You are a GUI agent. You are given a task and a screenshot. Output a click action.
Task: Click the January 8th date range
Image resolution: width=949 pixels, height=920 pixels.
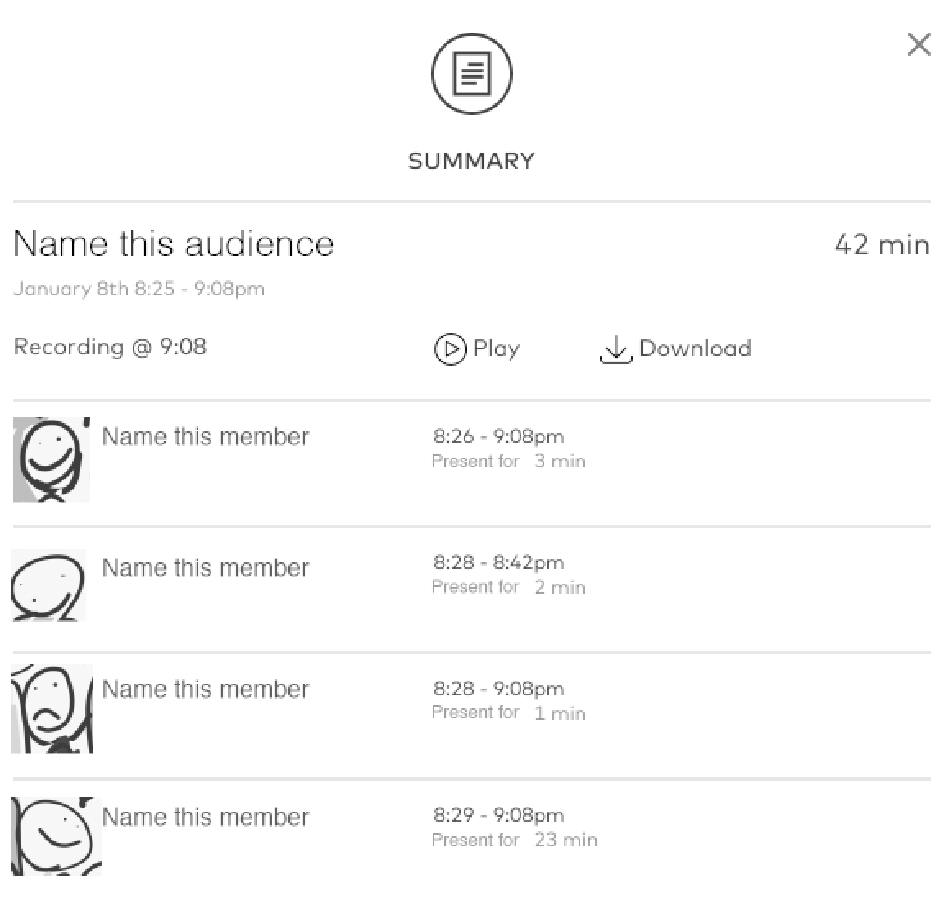(138, 289)
